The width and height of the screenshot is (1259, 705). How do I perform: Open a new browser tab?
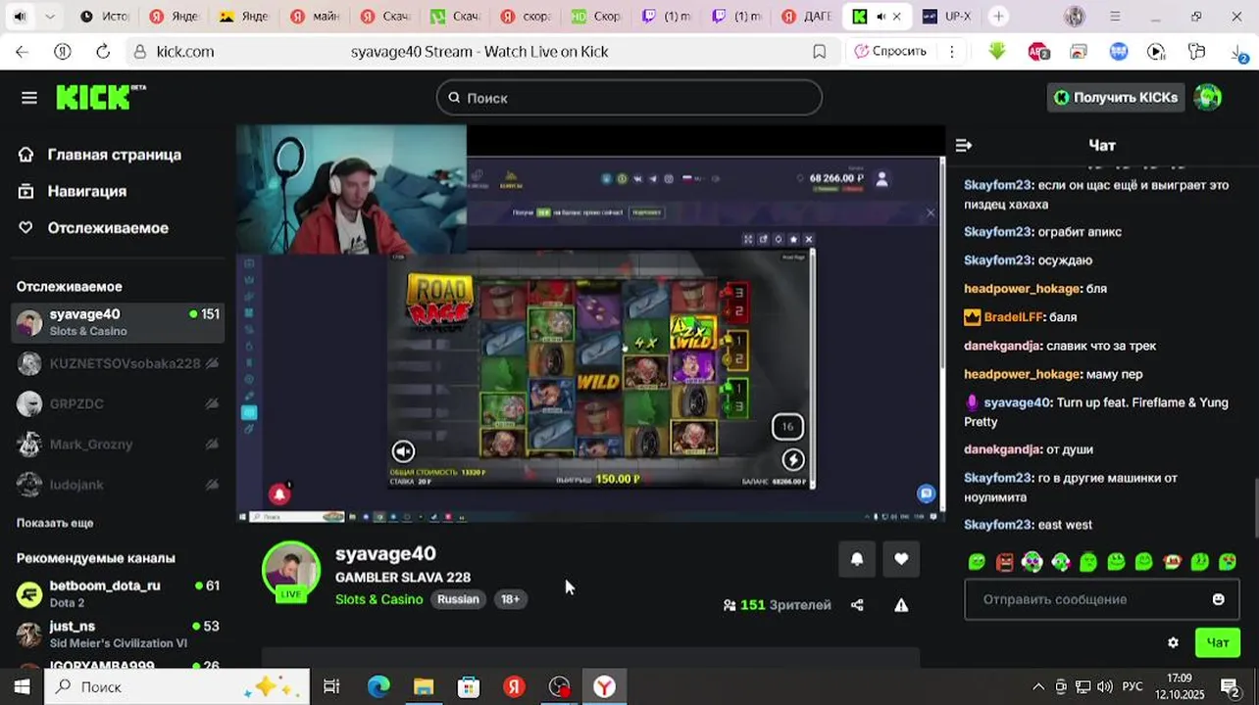pos(998,17)
